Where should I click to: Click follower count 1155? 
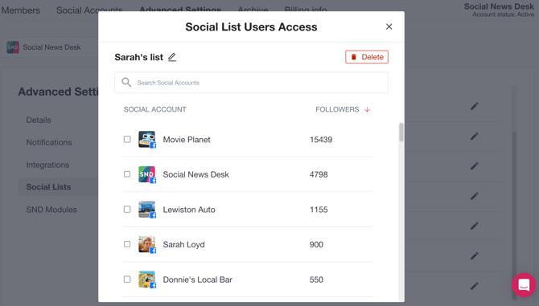319,210
